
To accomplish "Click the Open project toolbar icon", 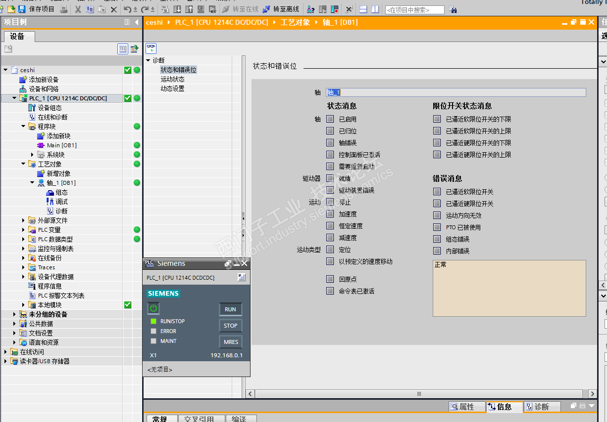I will click(x=11, y=9).
